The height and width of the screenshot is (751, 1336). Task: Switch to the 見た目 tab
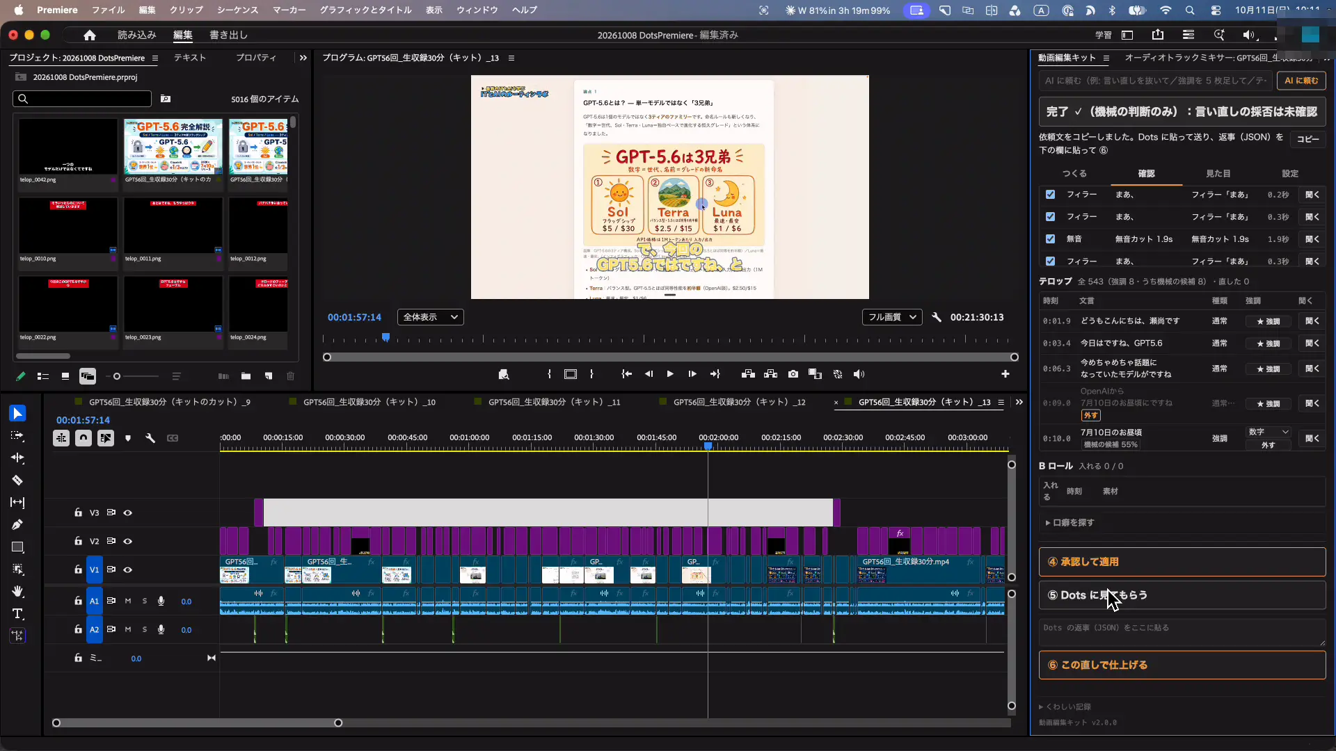[x=1218, y=174]
